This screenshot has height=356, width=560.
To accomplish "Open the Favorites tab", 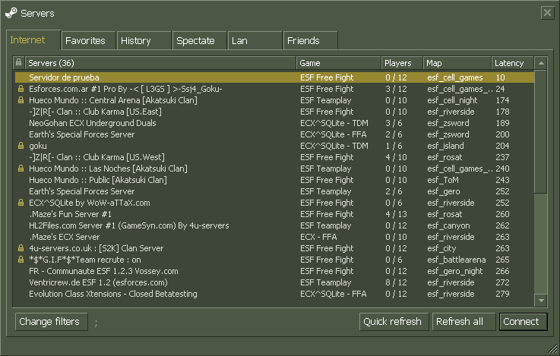I will pyautogui.click(x=88, y=41).
